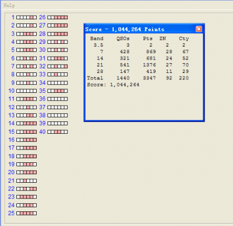Click points value 1376
This screenshot has width=233, height=226.
click(x=149, y=65)
